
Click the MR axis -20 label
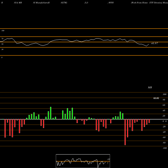pos(164,127)
